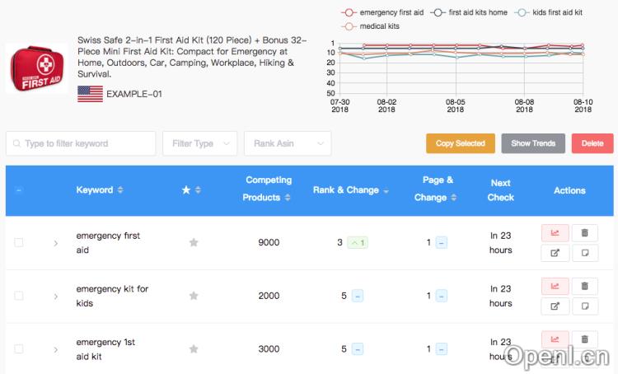Sort table by Competing Products column
618x374 pixels.
point(268,189)
